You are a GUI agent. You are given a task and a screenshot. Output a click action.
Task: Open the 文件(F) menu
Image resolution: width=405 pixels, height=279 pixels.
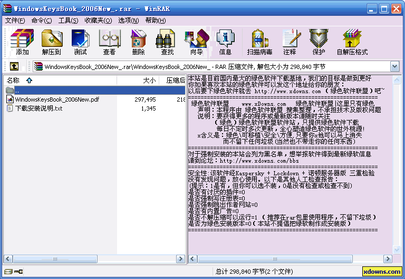15,21
